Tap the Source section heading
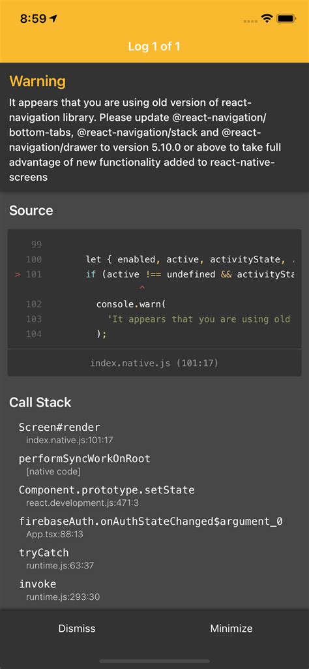Viewport: 309px width, 669px height. (x=31, y=210)
